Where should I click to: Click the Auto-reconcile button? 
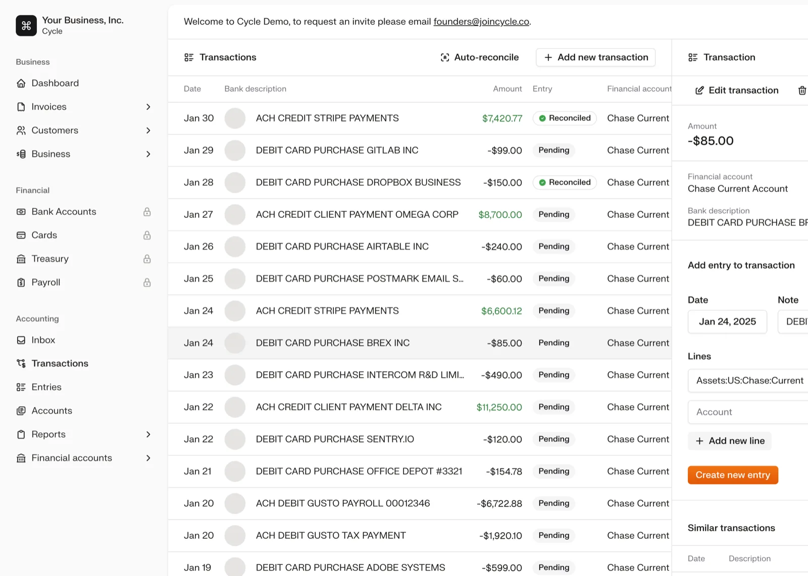click(x=480, y=57)
